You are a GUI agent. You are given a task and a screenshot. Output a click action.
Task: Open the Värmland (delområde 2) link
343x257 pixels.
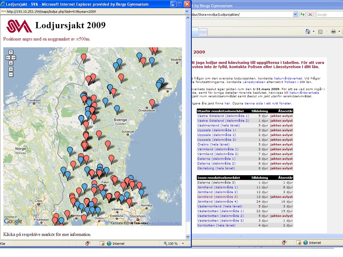tap(218, 154)
